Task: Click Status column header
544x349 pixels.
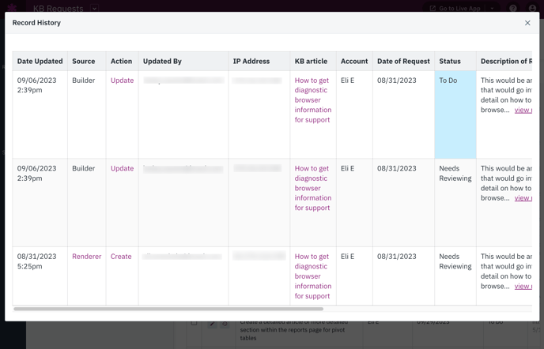Action: (x=455, y=62)
